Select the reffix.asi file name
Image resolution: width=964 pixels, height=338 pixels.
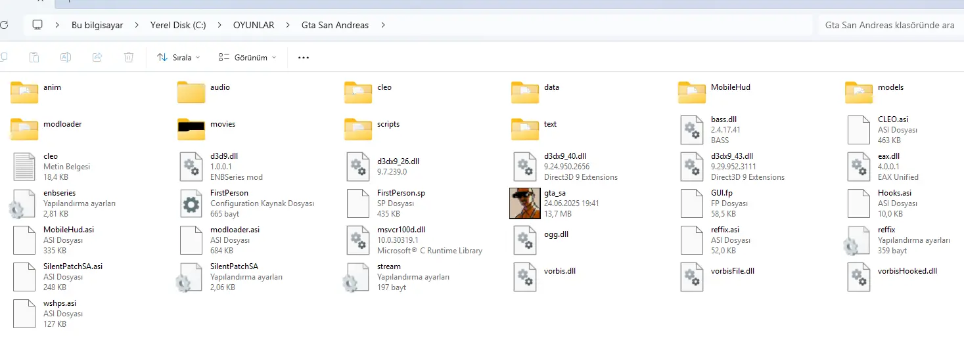tap(725, 230)
